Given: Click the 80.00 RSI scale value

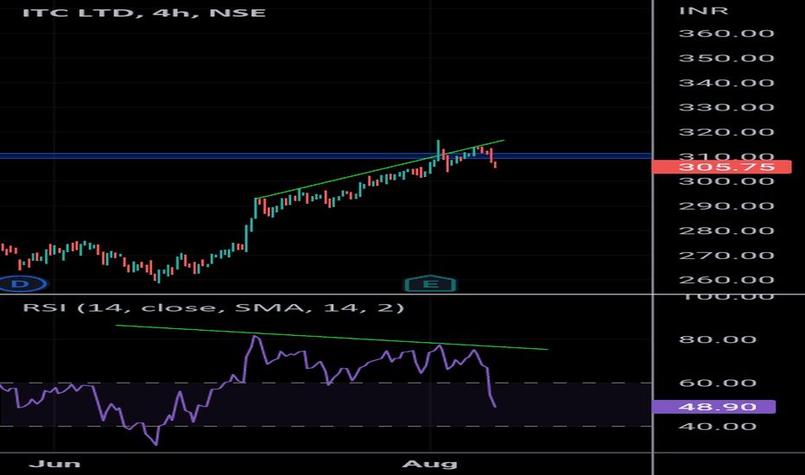Looking at the screenshot, I should pyautogui.click(x=717, y=339).
